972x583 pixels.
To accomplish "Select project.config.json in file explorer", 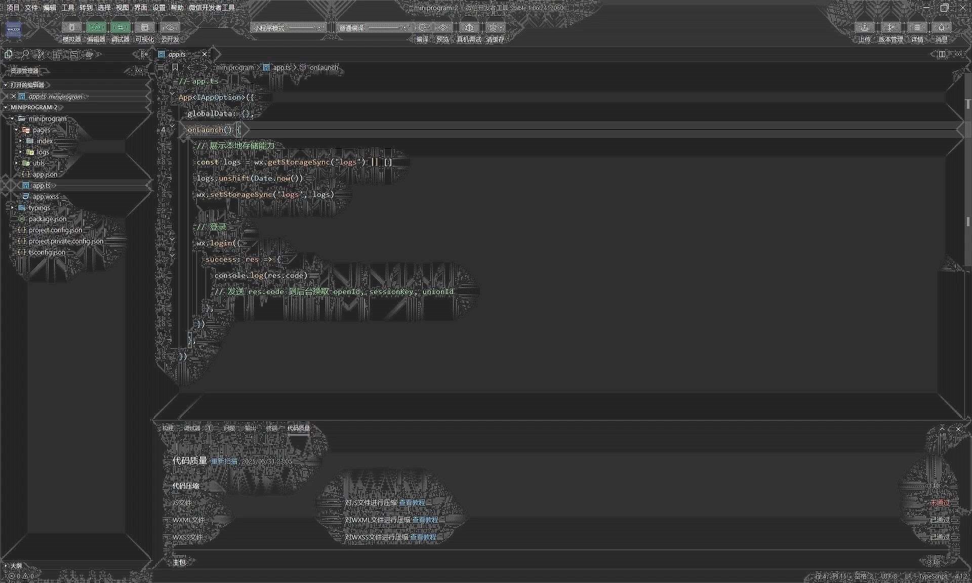I will click(x=55, y=230).
